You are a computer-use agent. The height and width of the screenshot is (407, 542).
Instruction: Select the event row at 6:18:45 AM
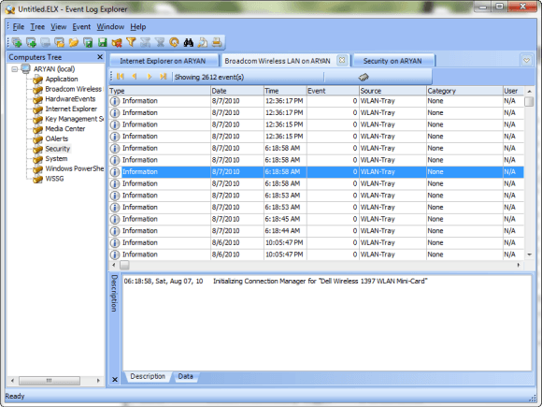pos(316,219)
